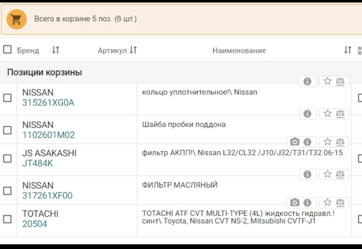View photo of JS ASAKASHI filter

pyautogui.click(x=295, y=142)
